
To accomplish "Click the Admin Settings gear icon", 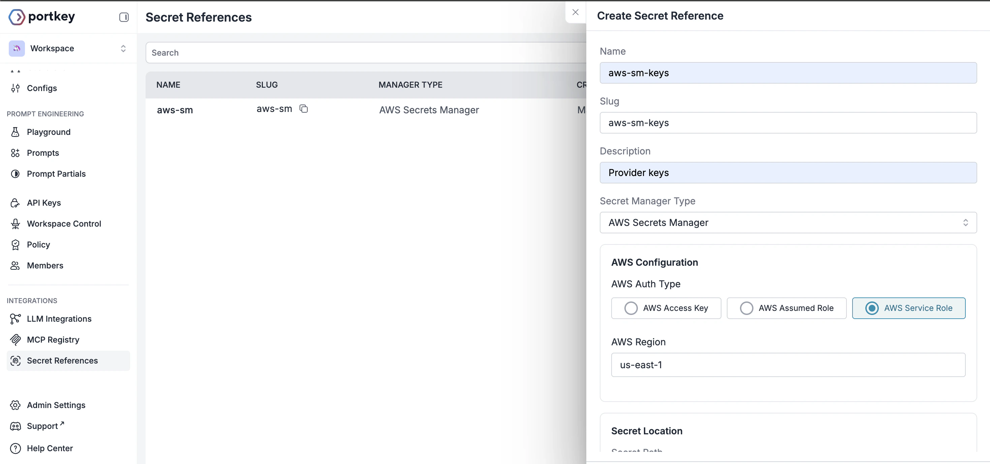I will [15, 405].
